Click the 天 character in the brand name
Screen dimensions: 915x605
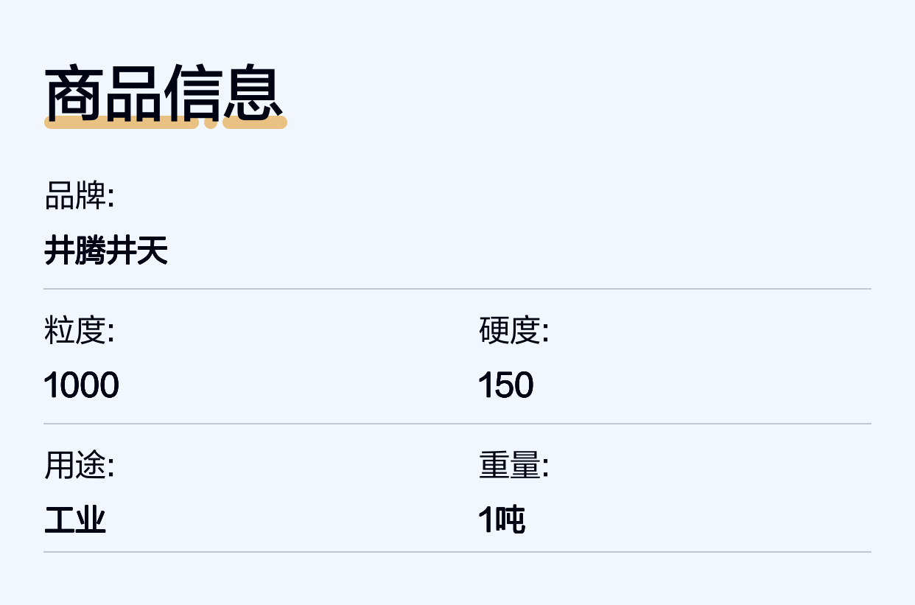point(152,251)
